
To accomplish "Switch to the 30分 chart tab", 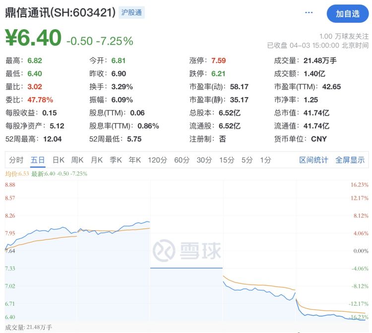I will 204,160.
